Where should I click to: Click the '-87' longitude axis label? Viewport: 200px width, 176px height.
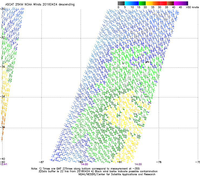tap(41, 162)
